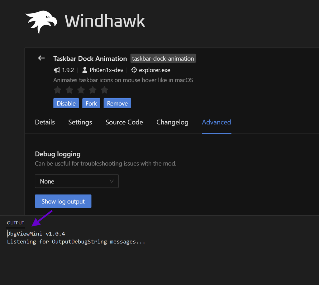
Task: Fork the mod
Action: pyautogui.click(x=91, y=103)
